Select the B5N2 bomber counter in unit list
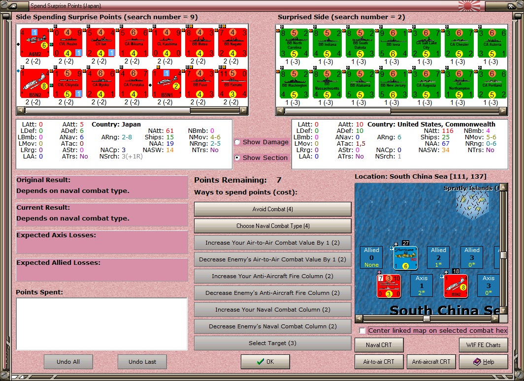 tap(35, 84)
